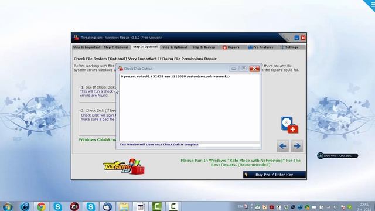Open the Step 5: Backup tab
This screenshot has height=211, width=375.
click(203, 47)
